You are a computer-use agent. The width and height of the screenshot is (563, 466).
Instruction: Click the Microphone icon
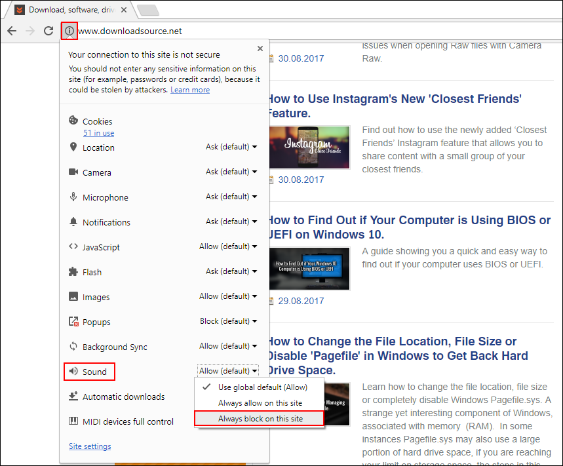click(73, 197)
